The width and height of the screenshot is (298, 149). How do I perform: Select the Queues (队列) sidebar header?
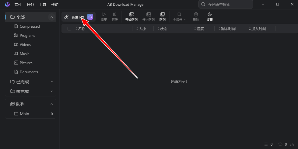31,104
